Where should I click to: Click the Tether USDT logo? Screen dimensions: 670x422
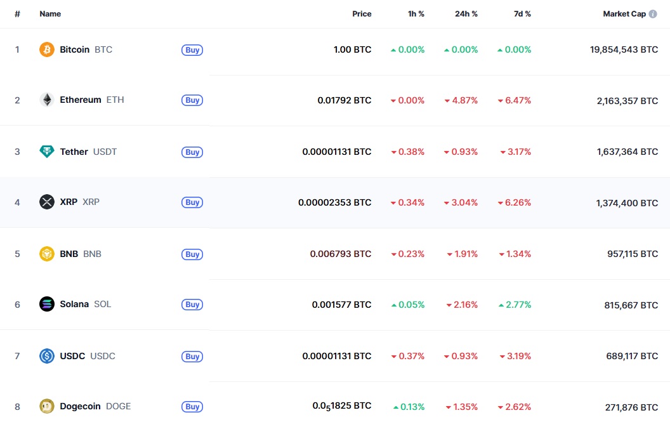pyautogui.click(x=46, y=152)
